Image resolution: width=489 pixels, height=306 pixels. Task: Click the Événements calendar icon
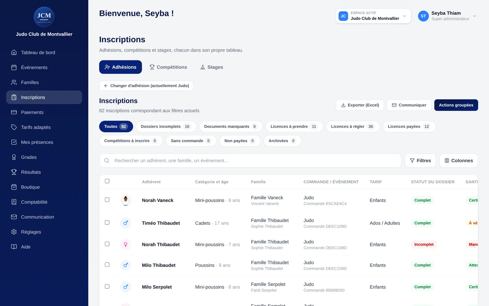pos(14,68)
